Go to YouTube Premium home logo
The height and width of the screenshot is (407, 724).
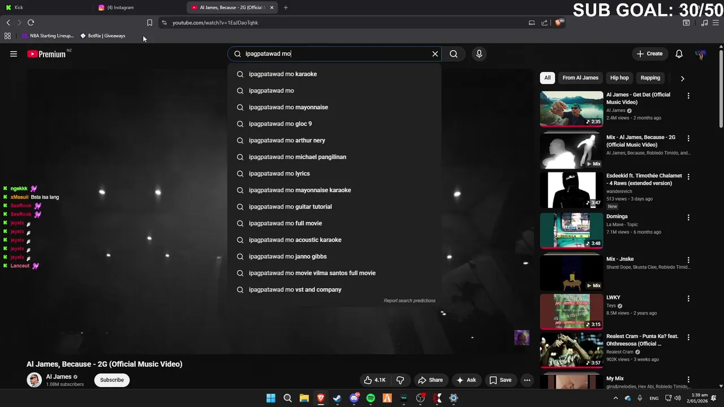46,54
